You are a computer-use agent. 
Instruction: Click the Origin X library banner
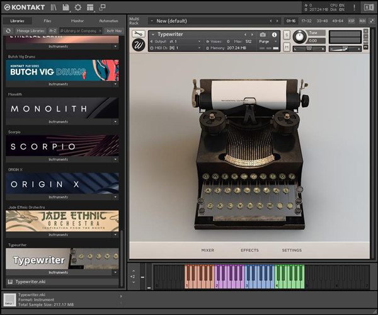[x=62, y=183]
